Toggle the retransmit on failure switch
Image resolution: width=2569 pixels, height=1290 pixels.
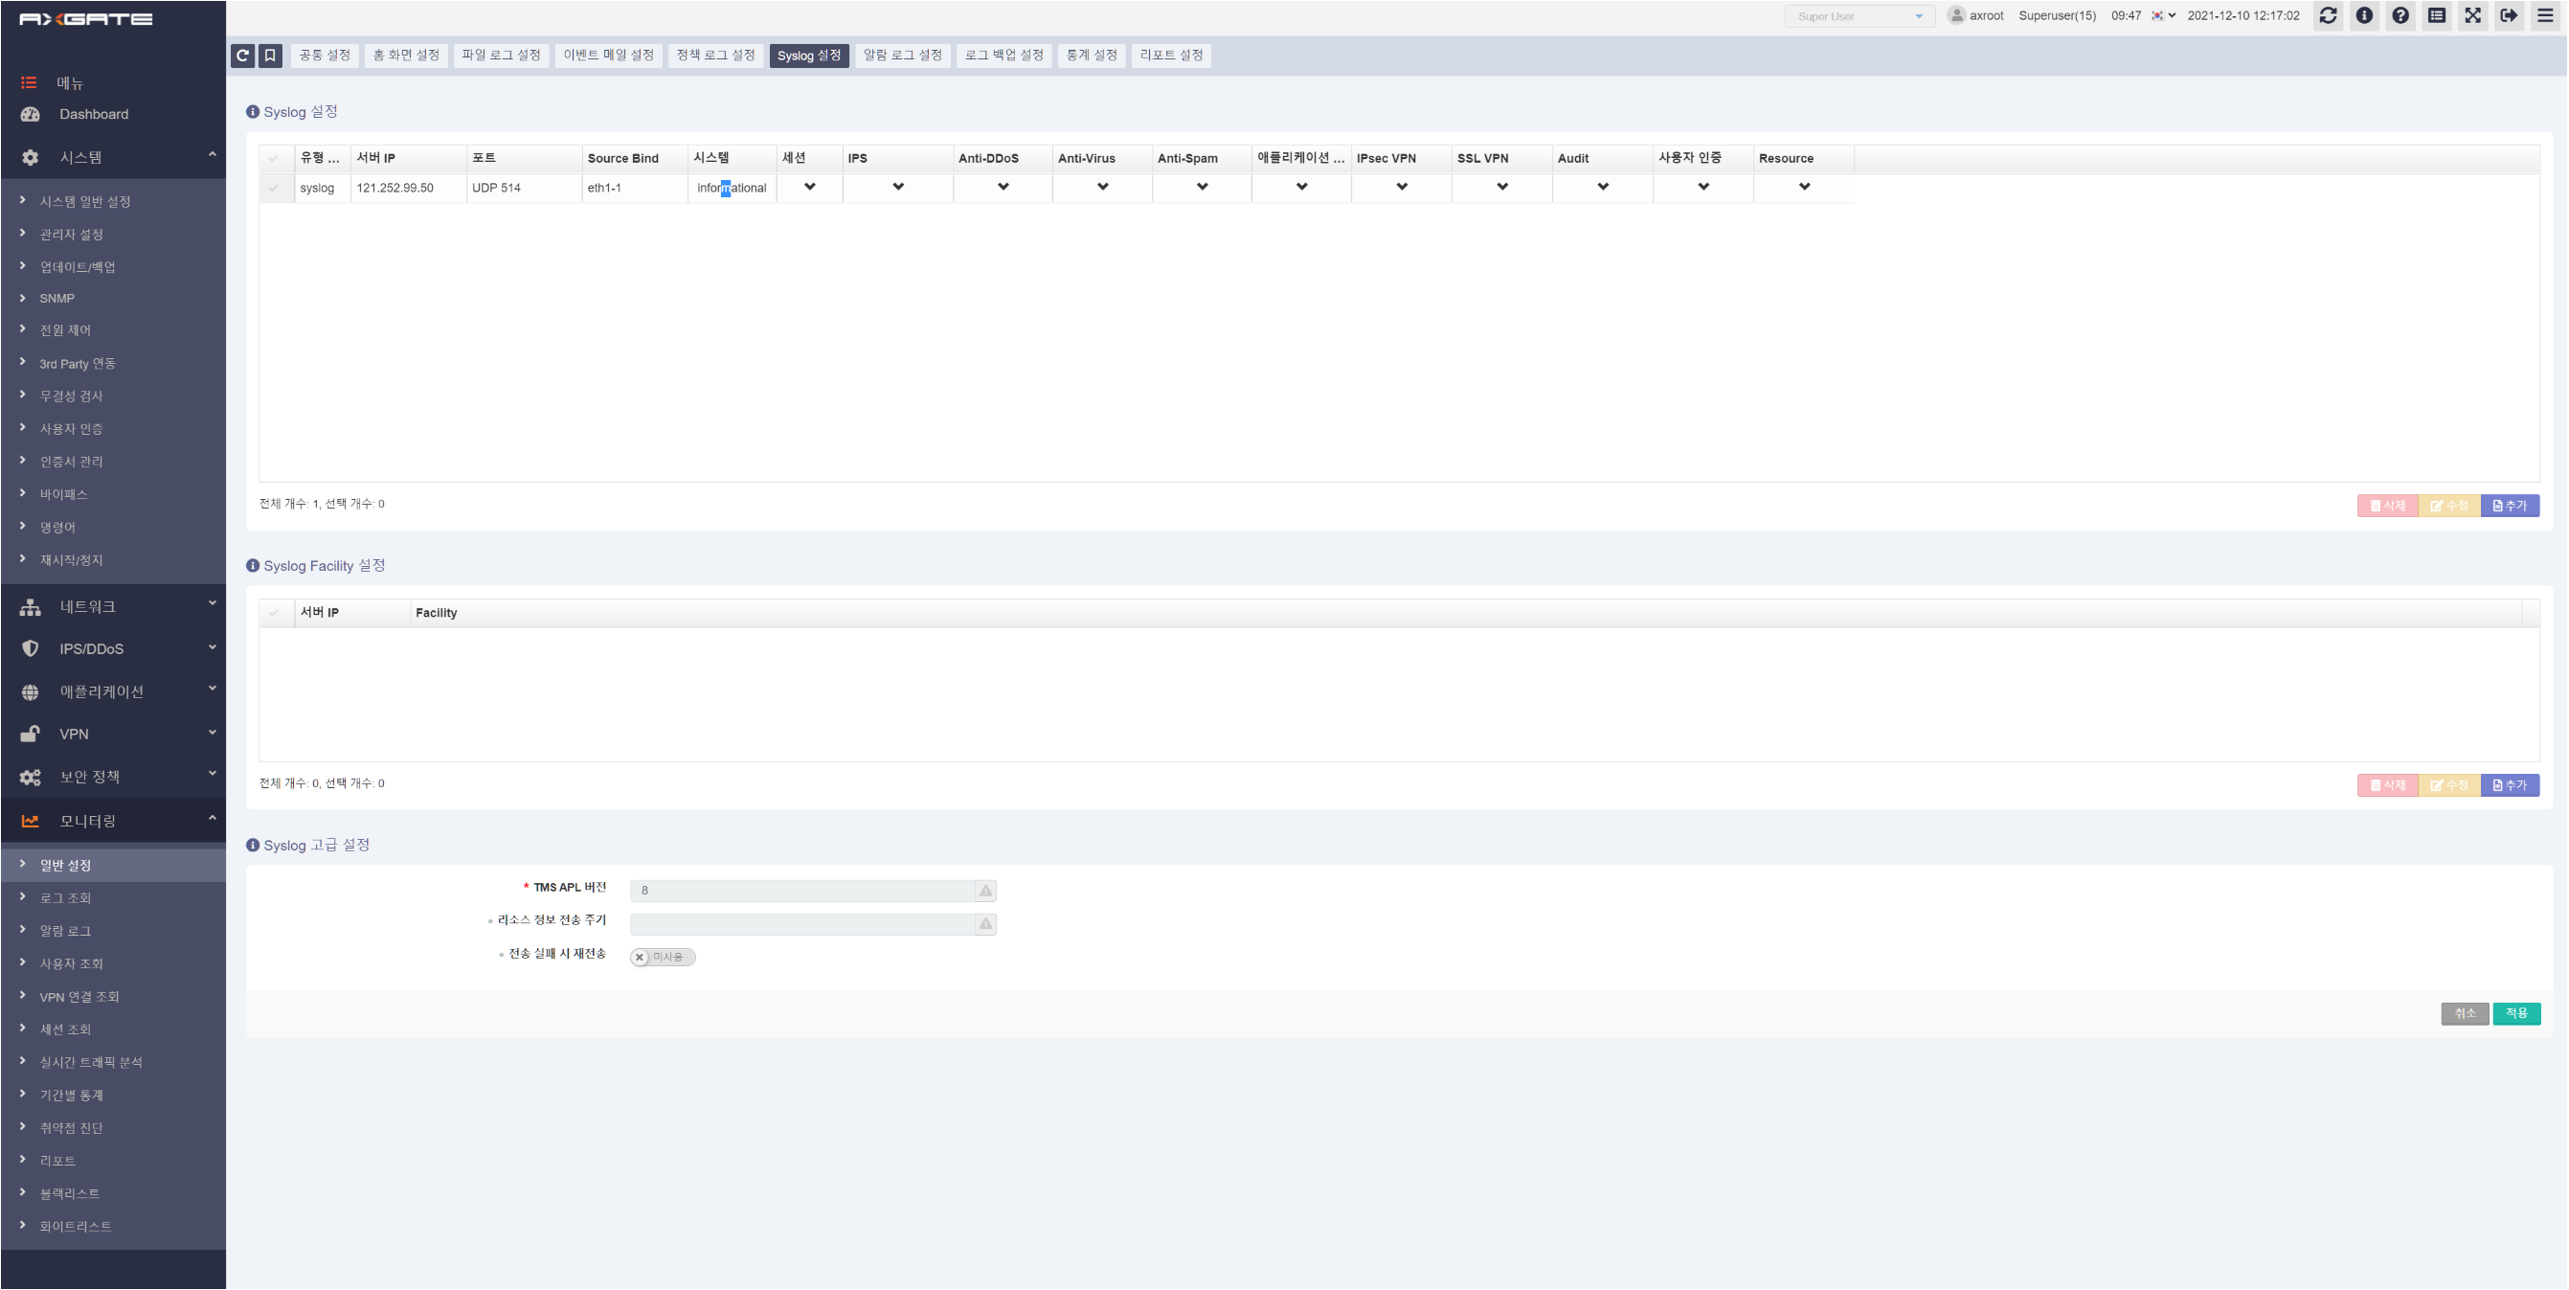pyautogui.click(x=663, y=958)
